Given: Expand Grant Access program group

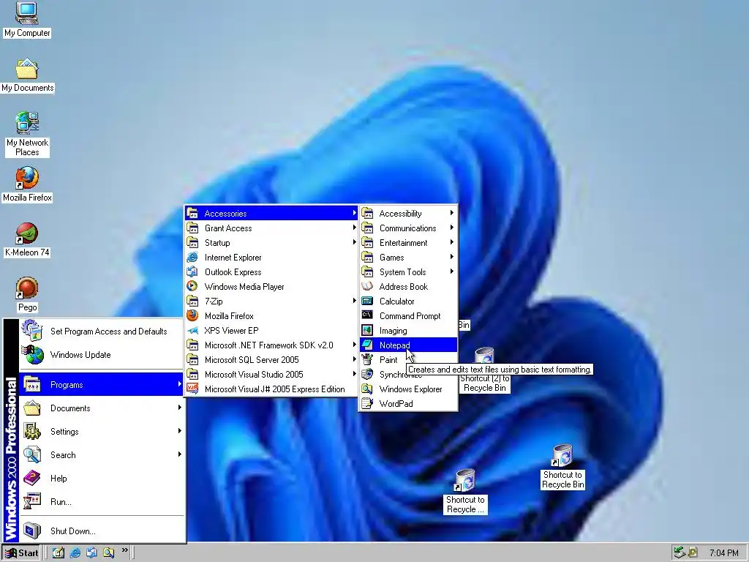Looking at the screenshot, I should pyautogui.click(x=271, y=228).
